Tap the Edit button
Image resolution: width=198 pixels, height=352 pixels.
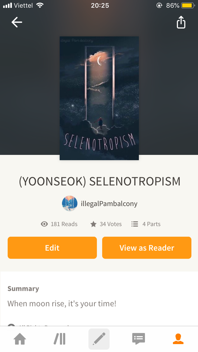coord(52,248)
